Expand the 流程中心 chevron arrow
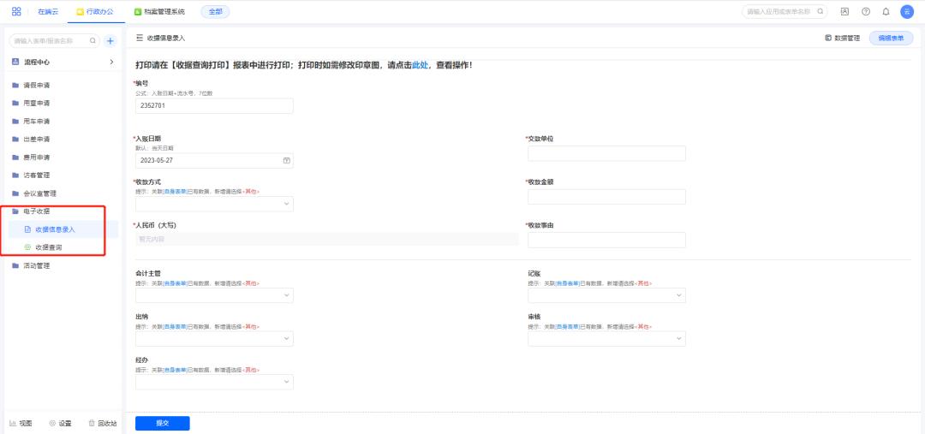The image size is (925, 434). click(111, 62)
